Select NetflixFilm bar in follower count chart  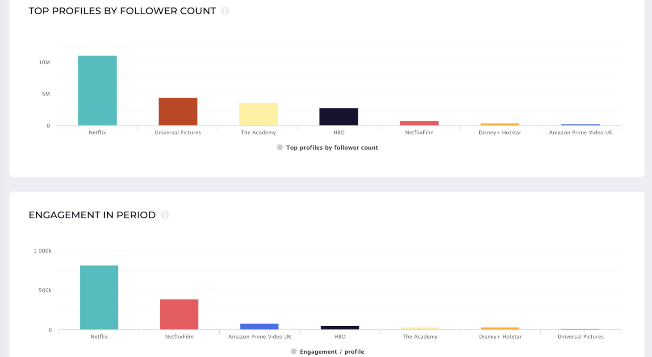coord(419,123)
